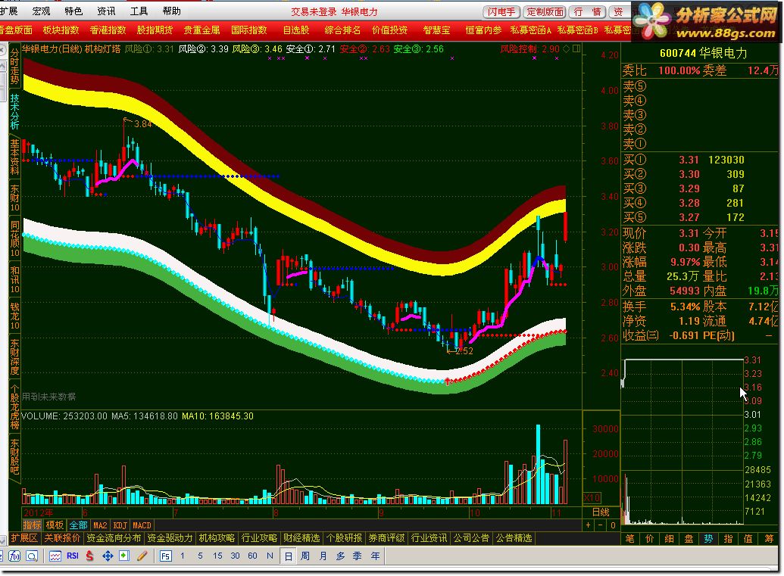This screenshot has height=576, width=784.
Task: Open the 恒富内参 tab
Action: [x=483, y=30]
